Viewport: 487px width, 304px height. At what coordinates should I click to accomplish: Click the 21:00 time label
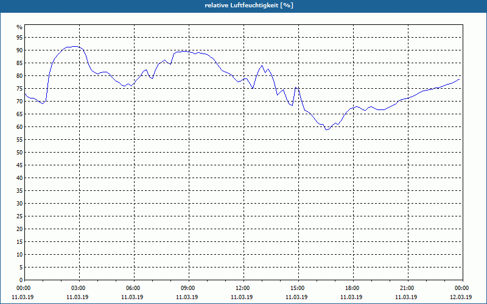coord(407,288)
